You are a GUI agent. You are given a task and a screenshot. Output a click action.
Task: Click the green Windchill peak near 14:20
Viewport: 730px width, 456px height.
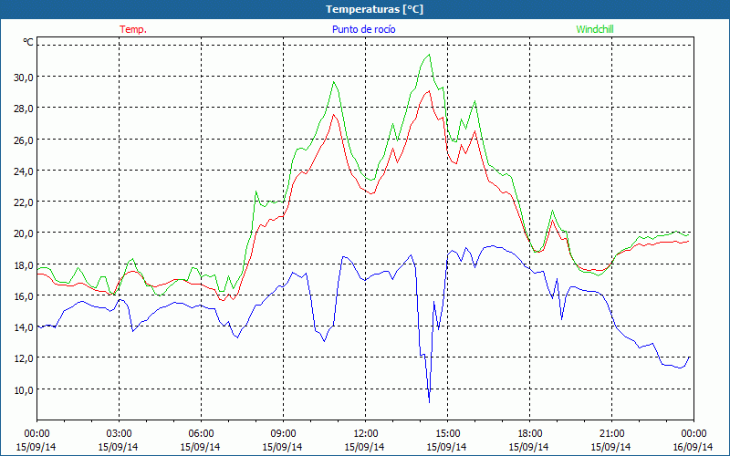coord(429,55)
